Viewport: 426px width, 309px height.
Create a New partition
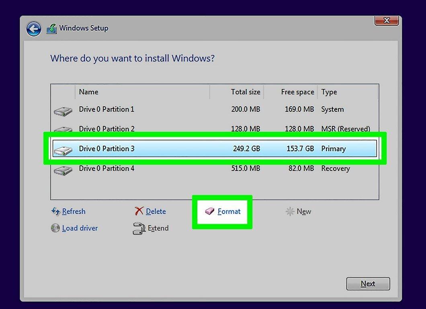coord(304,211)
